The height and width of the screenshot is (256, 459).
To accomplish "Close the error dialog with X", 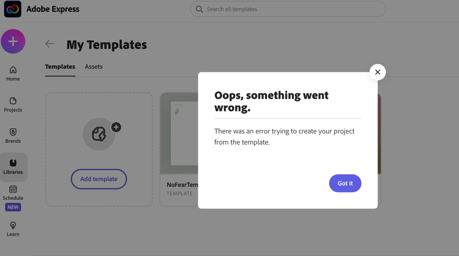I will coord(378,72).
